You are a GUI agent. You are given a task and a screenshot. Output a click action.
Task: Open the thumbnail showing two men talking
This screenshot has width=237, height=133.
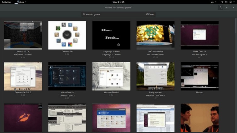point(199,118)
